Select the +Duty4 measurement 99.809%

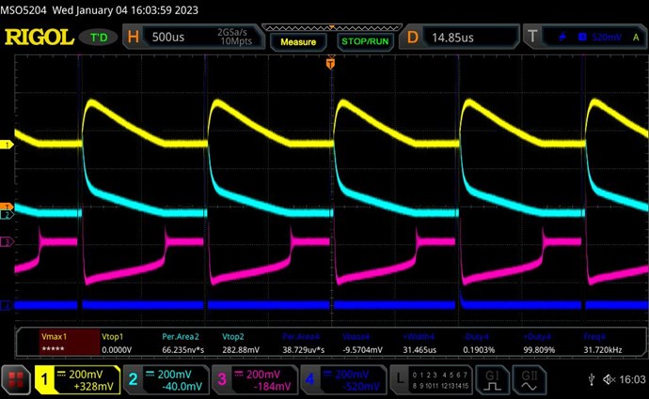[539, 343]
